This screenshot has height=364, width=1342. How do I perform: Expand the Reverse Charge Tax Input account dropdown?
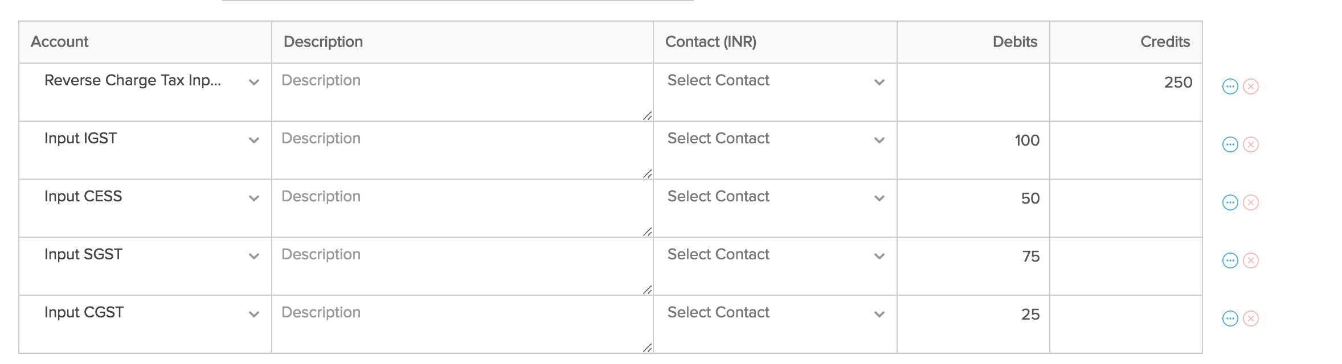tap(253, 82)
